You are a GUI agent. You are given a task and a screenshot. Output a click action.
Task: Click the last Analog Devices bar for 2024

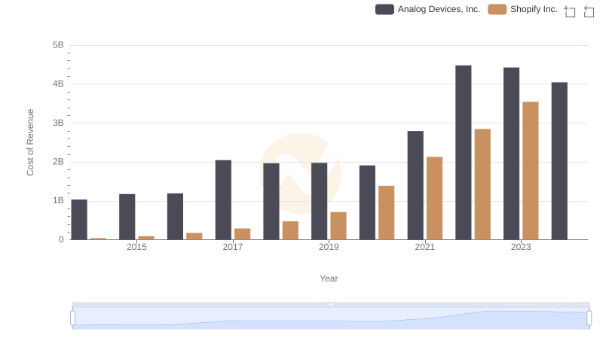pos(559,161)
